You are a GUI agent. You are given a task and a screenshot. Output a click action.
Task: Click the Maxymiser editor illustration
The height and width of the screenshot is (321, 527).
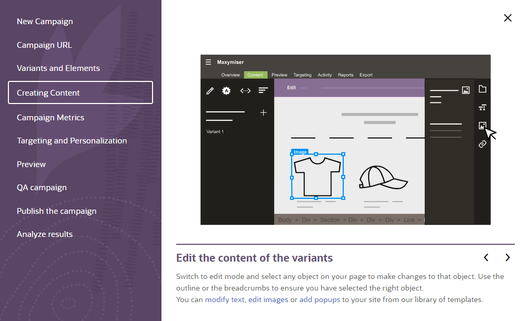click(346, 140)
